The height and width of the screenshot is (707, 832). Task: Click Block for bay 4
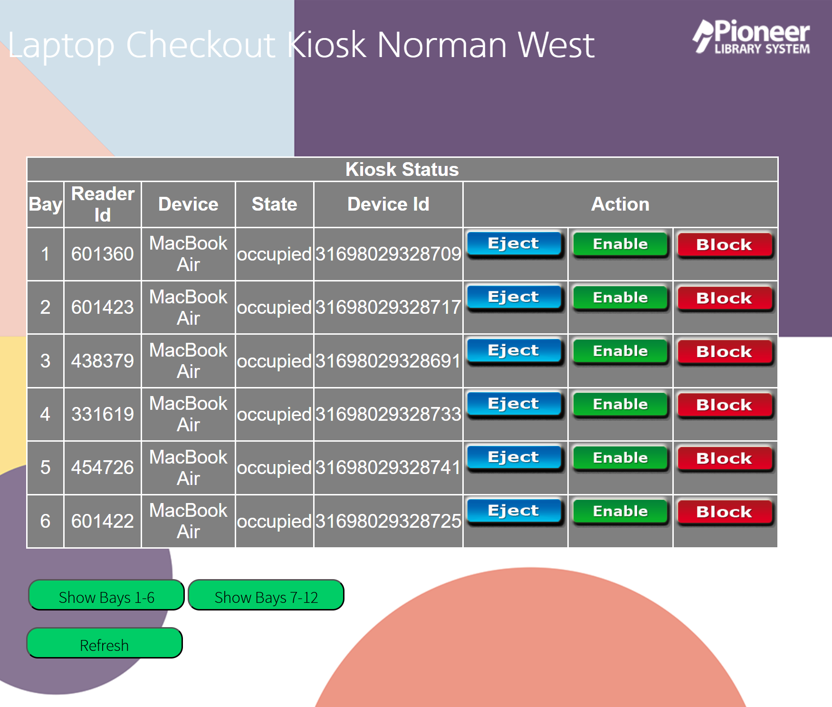tap(724, 405)
